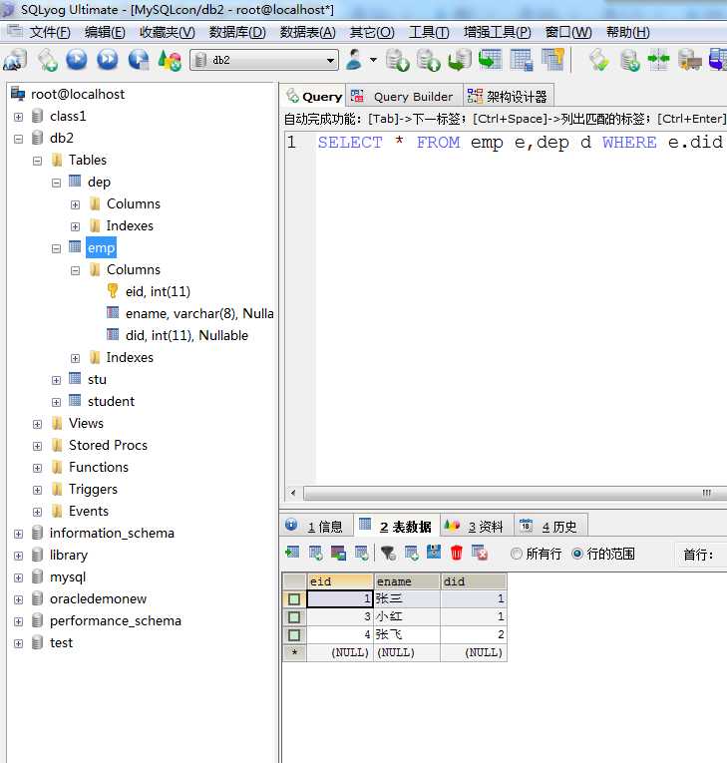The height and width of the screenshot is (763, 727).
Task: Select the 所有行 radio button
Action: 517,554
